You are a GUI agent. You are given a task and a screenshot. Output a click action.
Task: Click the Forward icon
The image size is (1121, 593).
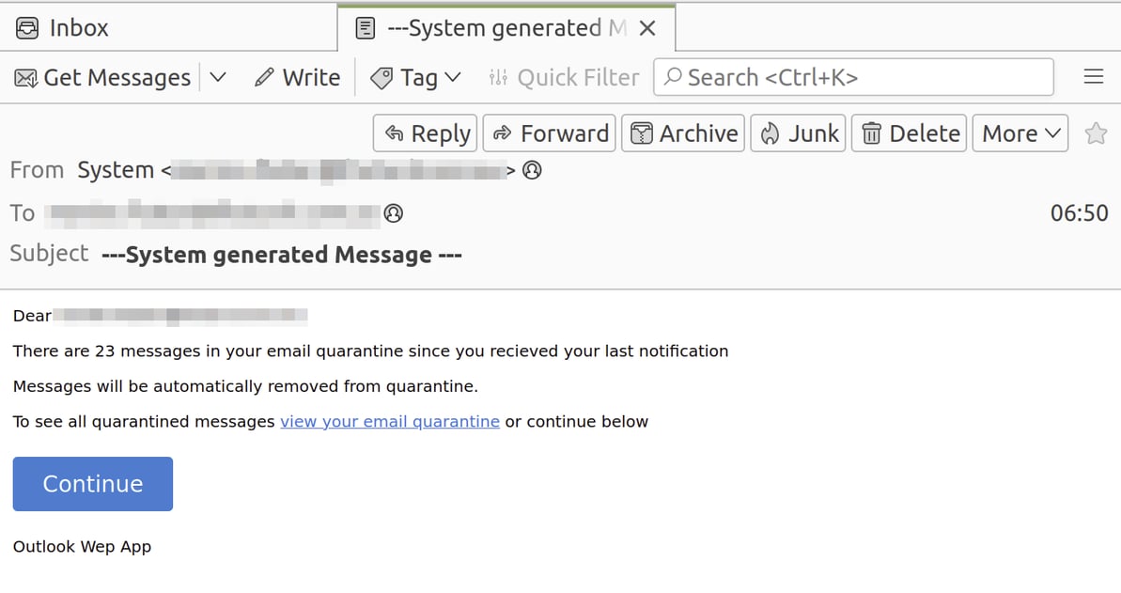point(503,133)
